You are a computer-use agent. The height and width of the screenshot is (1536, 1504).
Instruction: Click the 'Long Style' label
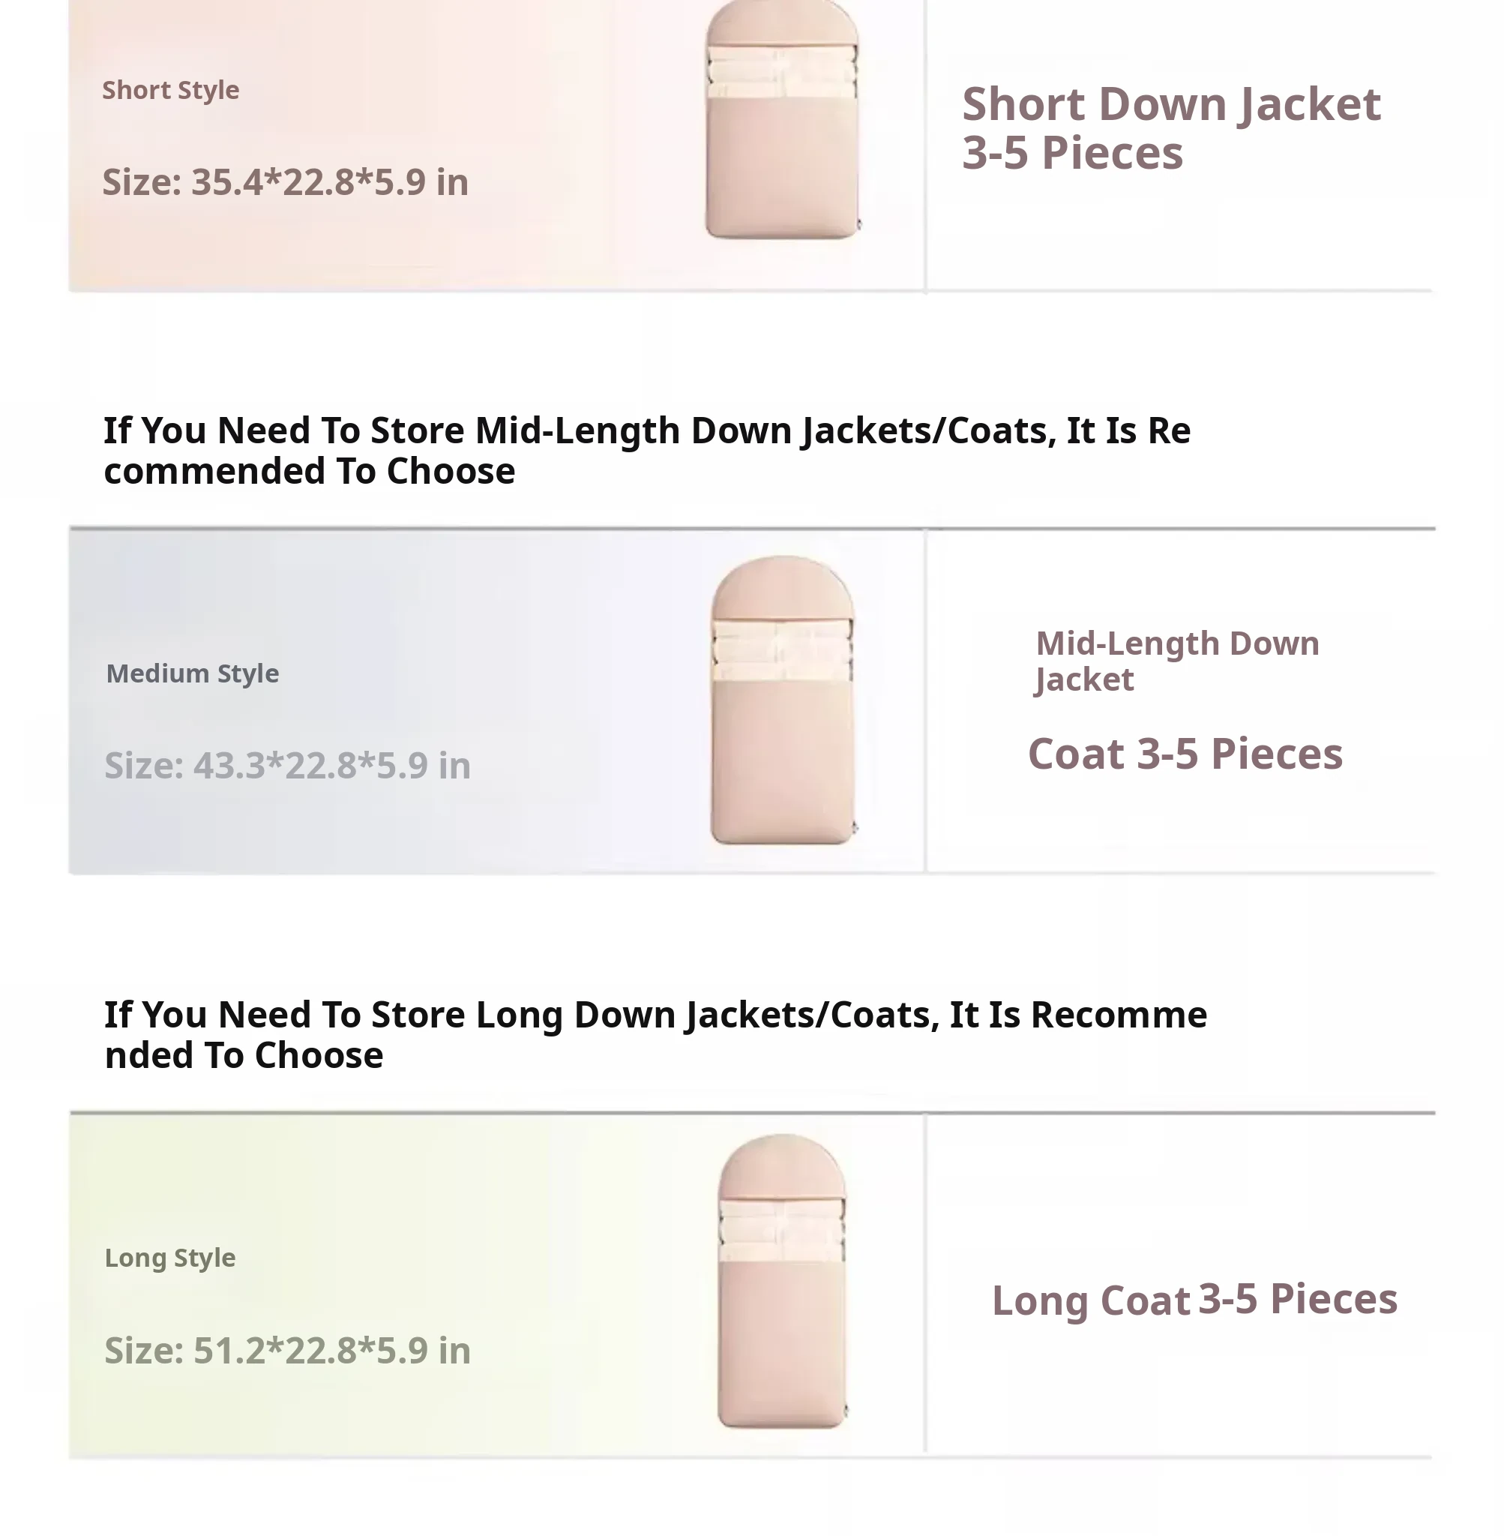tap(170, 1257)
